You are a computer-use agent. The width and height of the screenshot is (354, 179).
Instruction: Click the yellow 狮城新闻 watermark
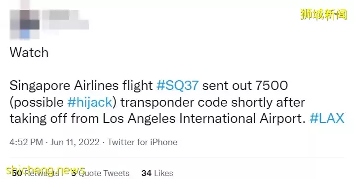tap(324, 14)
